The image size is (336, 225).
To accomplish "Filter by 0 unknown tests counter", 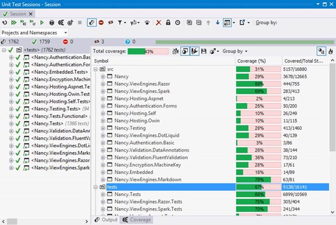I will coord(130,42).
